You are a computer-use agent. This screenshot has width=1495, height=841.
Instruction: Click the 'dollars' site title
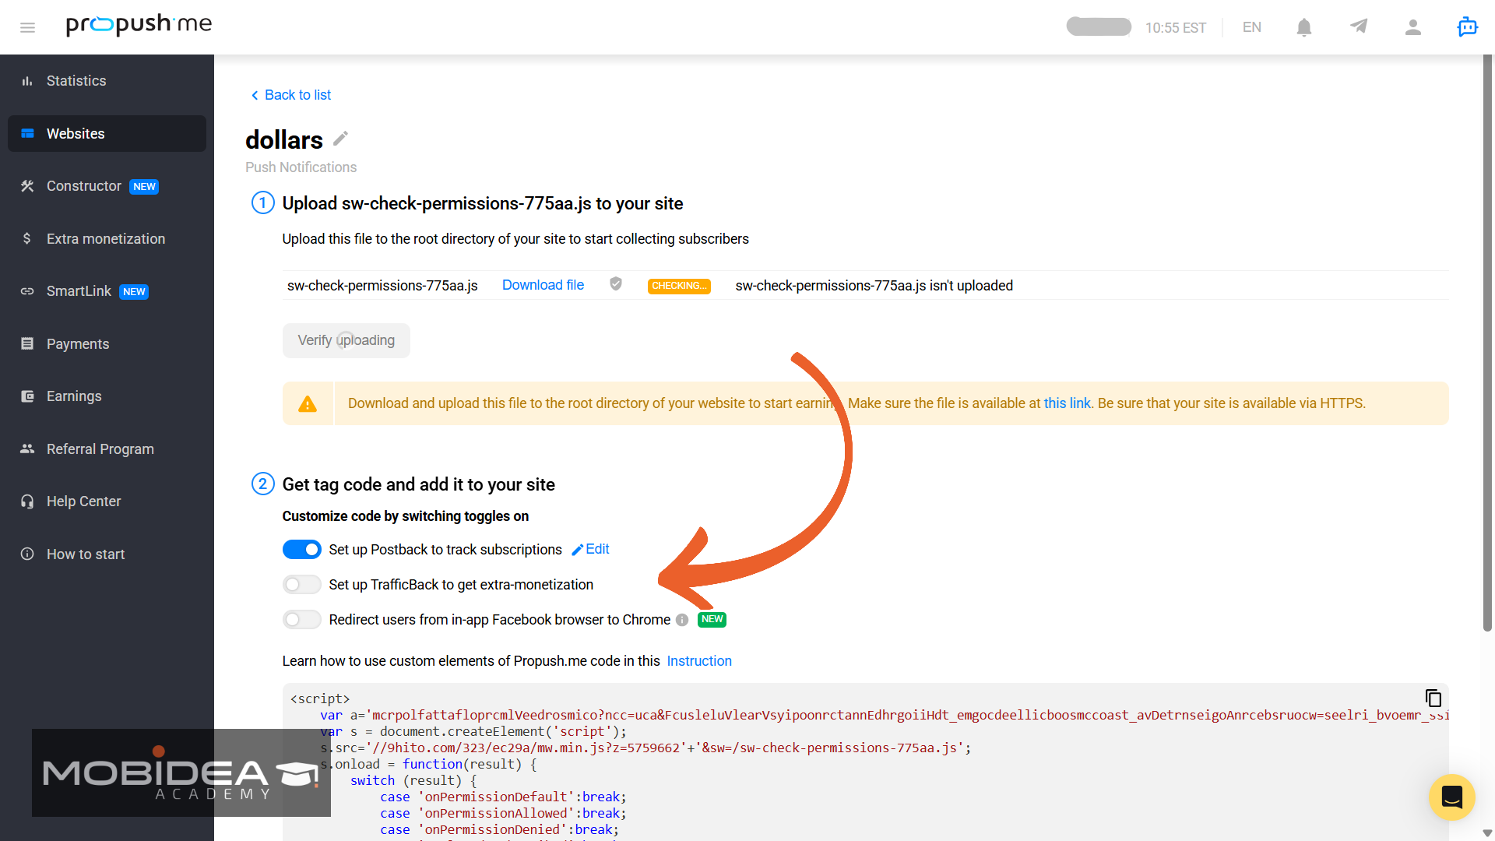pyautogui.click(x=284, y=139)
